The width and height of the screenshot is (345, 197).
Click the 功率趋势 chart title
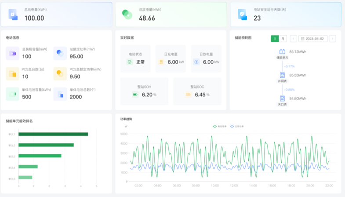click(x=126, y=119)
